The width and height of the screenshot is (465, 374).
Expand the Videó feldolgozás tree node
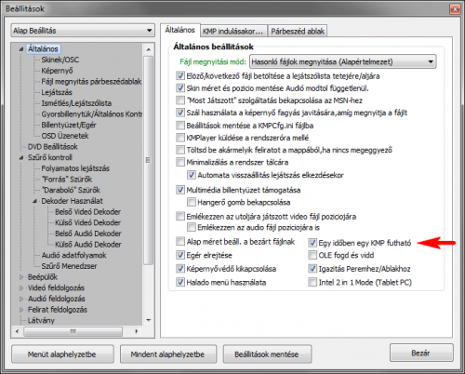(21, 288)
